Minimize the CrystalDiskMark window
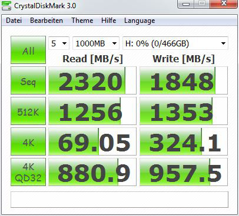The image size is (239, 216). [x=186, y=4]
